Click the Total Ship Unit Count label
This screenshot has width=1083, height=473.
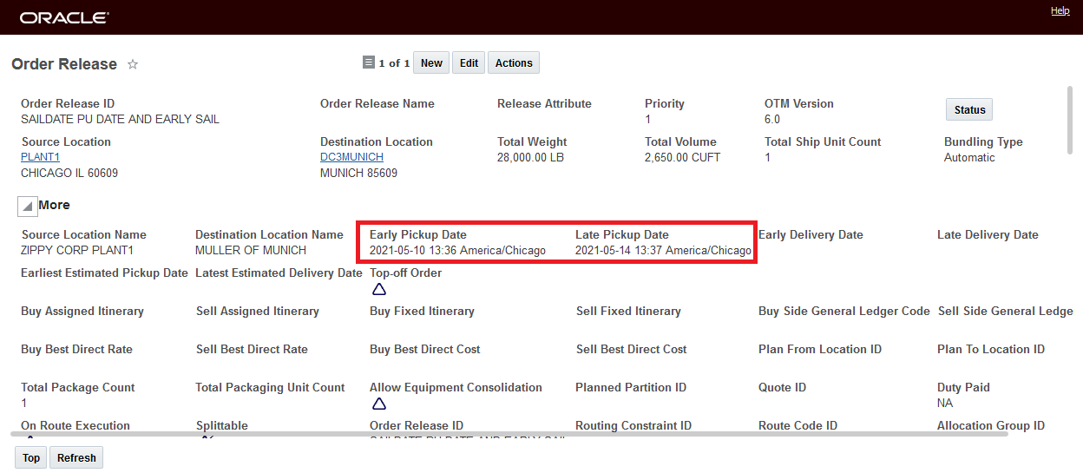(823, 141)
